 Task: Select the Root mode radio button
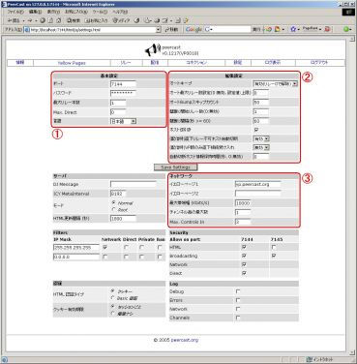[113, 209]
